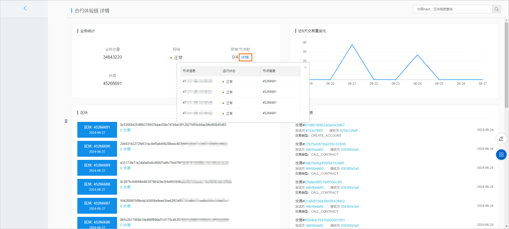This screenshot has width=509, height=229.
Task: Click the 近8天交易量变化 chart title
Action: [312, 31]
